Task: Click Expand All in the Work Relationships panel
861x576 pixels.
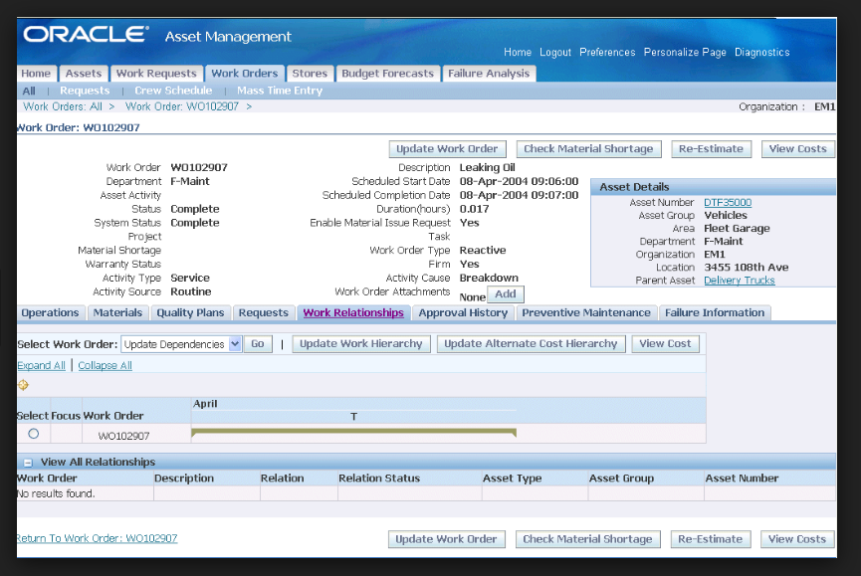Action: (41, 365)
